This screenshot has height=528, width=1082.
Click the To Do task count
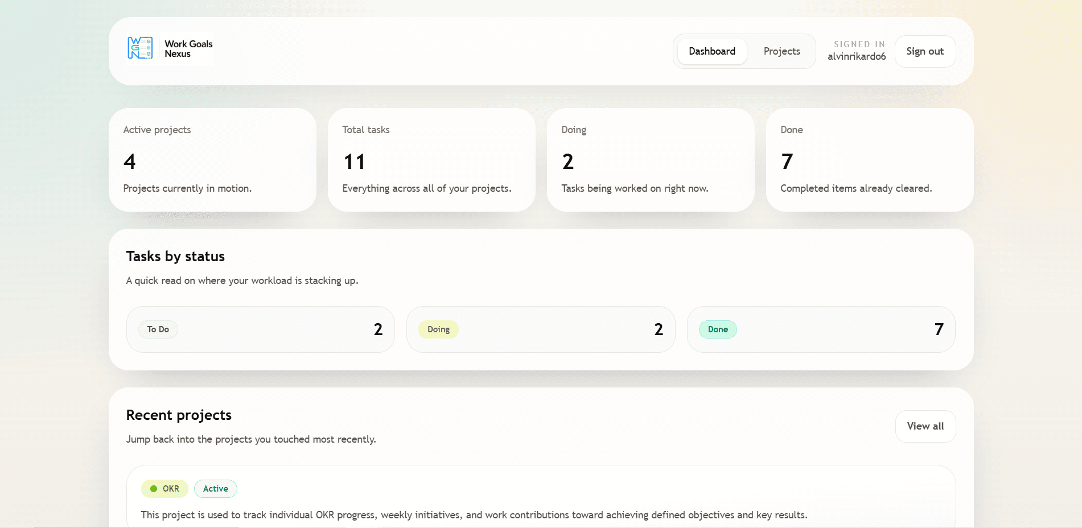[x=379, y=329]
